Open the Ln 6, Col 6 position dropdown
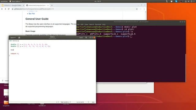Screen dimensions: 196x110 tap(83, 102)
